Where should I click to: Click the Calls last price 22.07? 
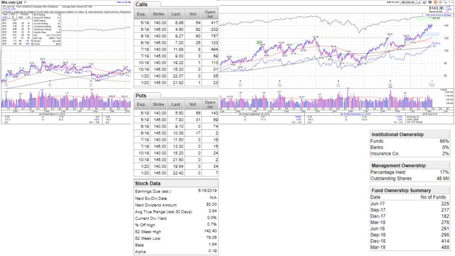[178, 76]
